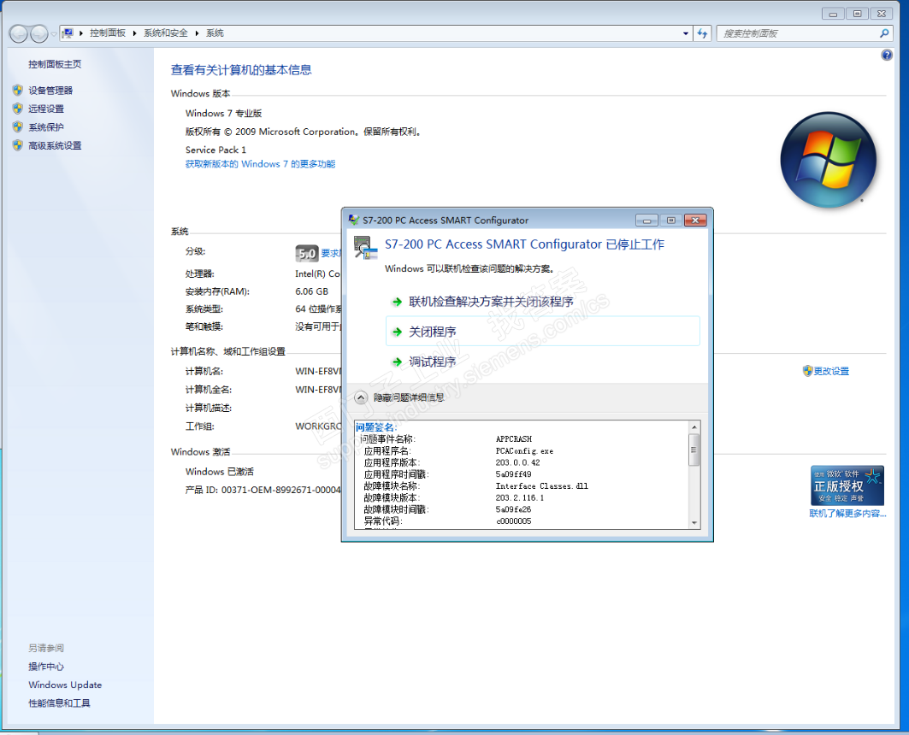909x735 pixels.
Task: Click APPCRASH value in problem details
Action: tap(514, 439)
